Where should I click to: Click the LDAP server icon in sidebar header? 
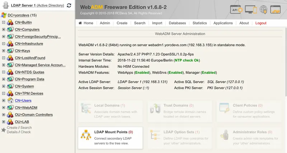point(6,5)
